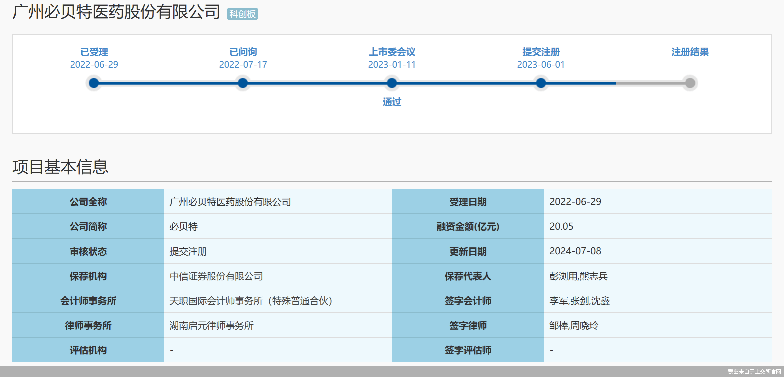784x377 pixels.
Task: Click the 已问询 stage label
Action: coord(243,52)
